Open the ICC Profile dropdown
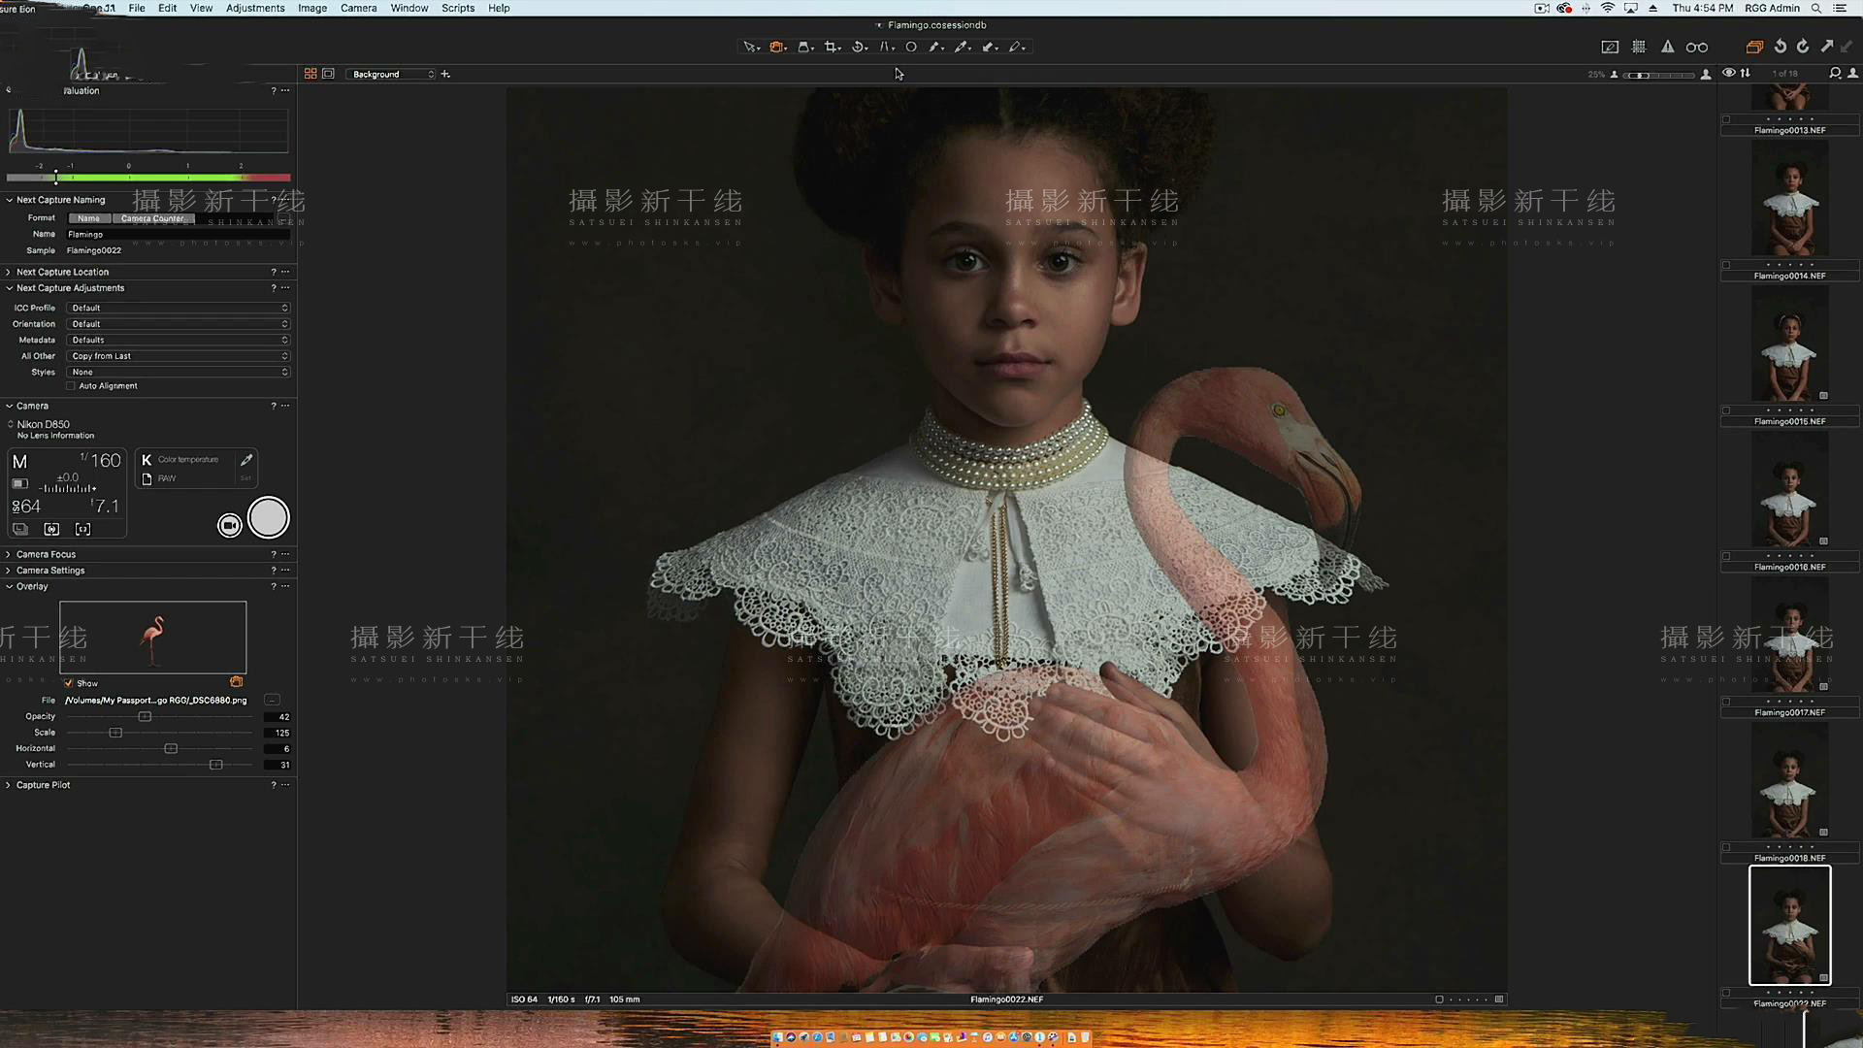Viewport: 1863px width, 1048px height. tap(179, 308)
